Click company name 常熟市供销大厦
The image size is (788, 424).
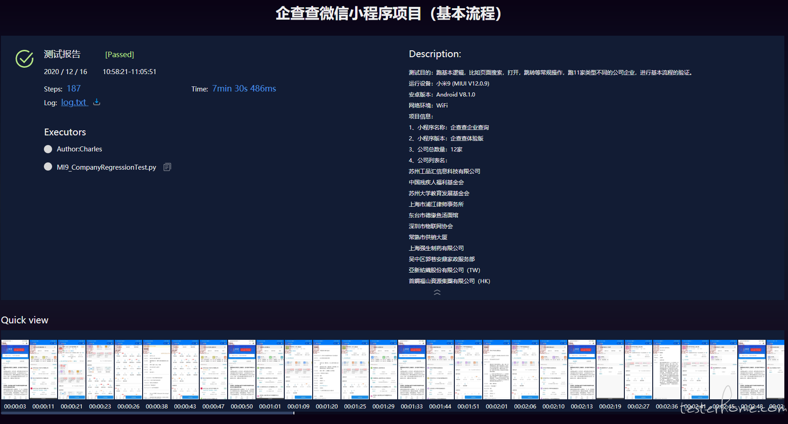428,237
